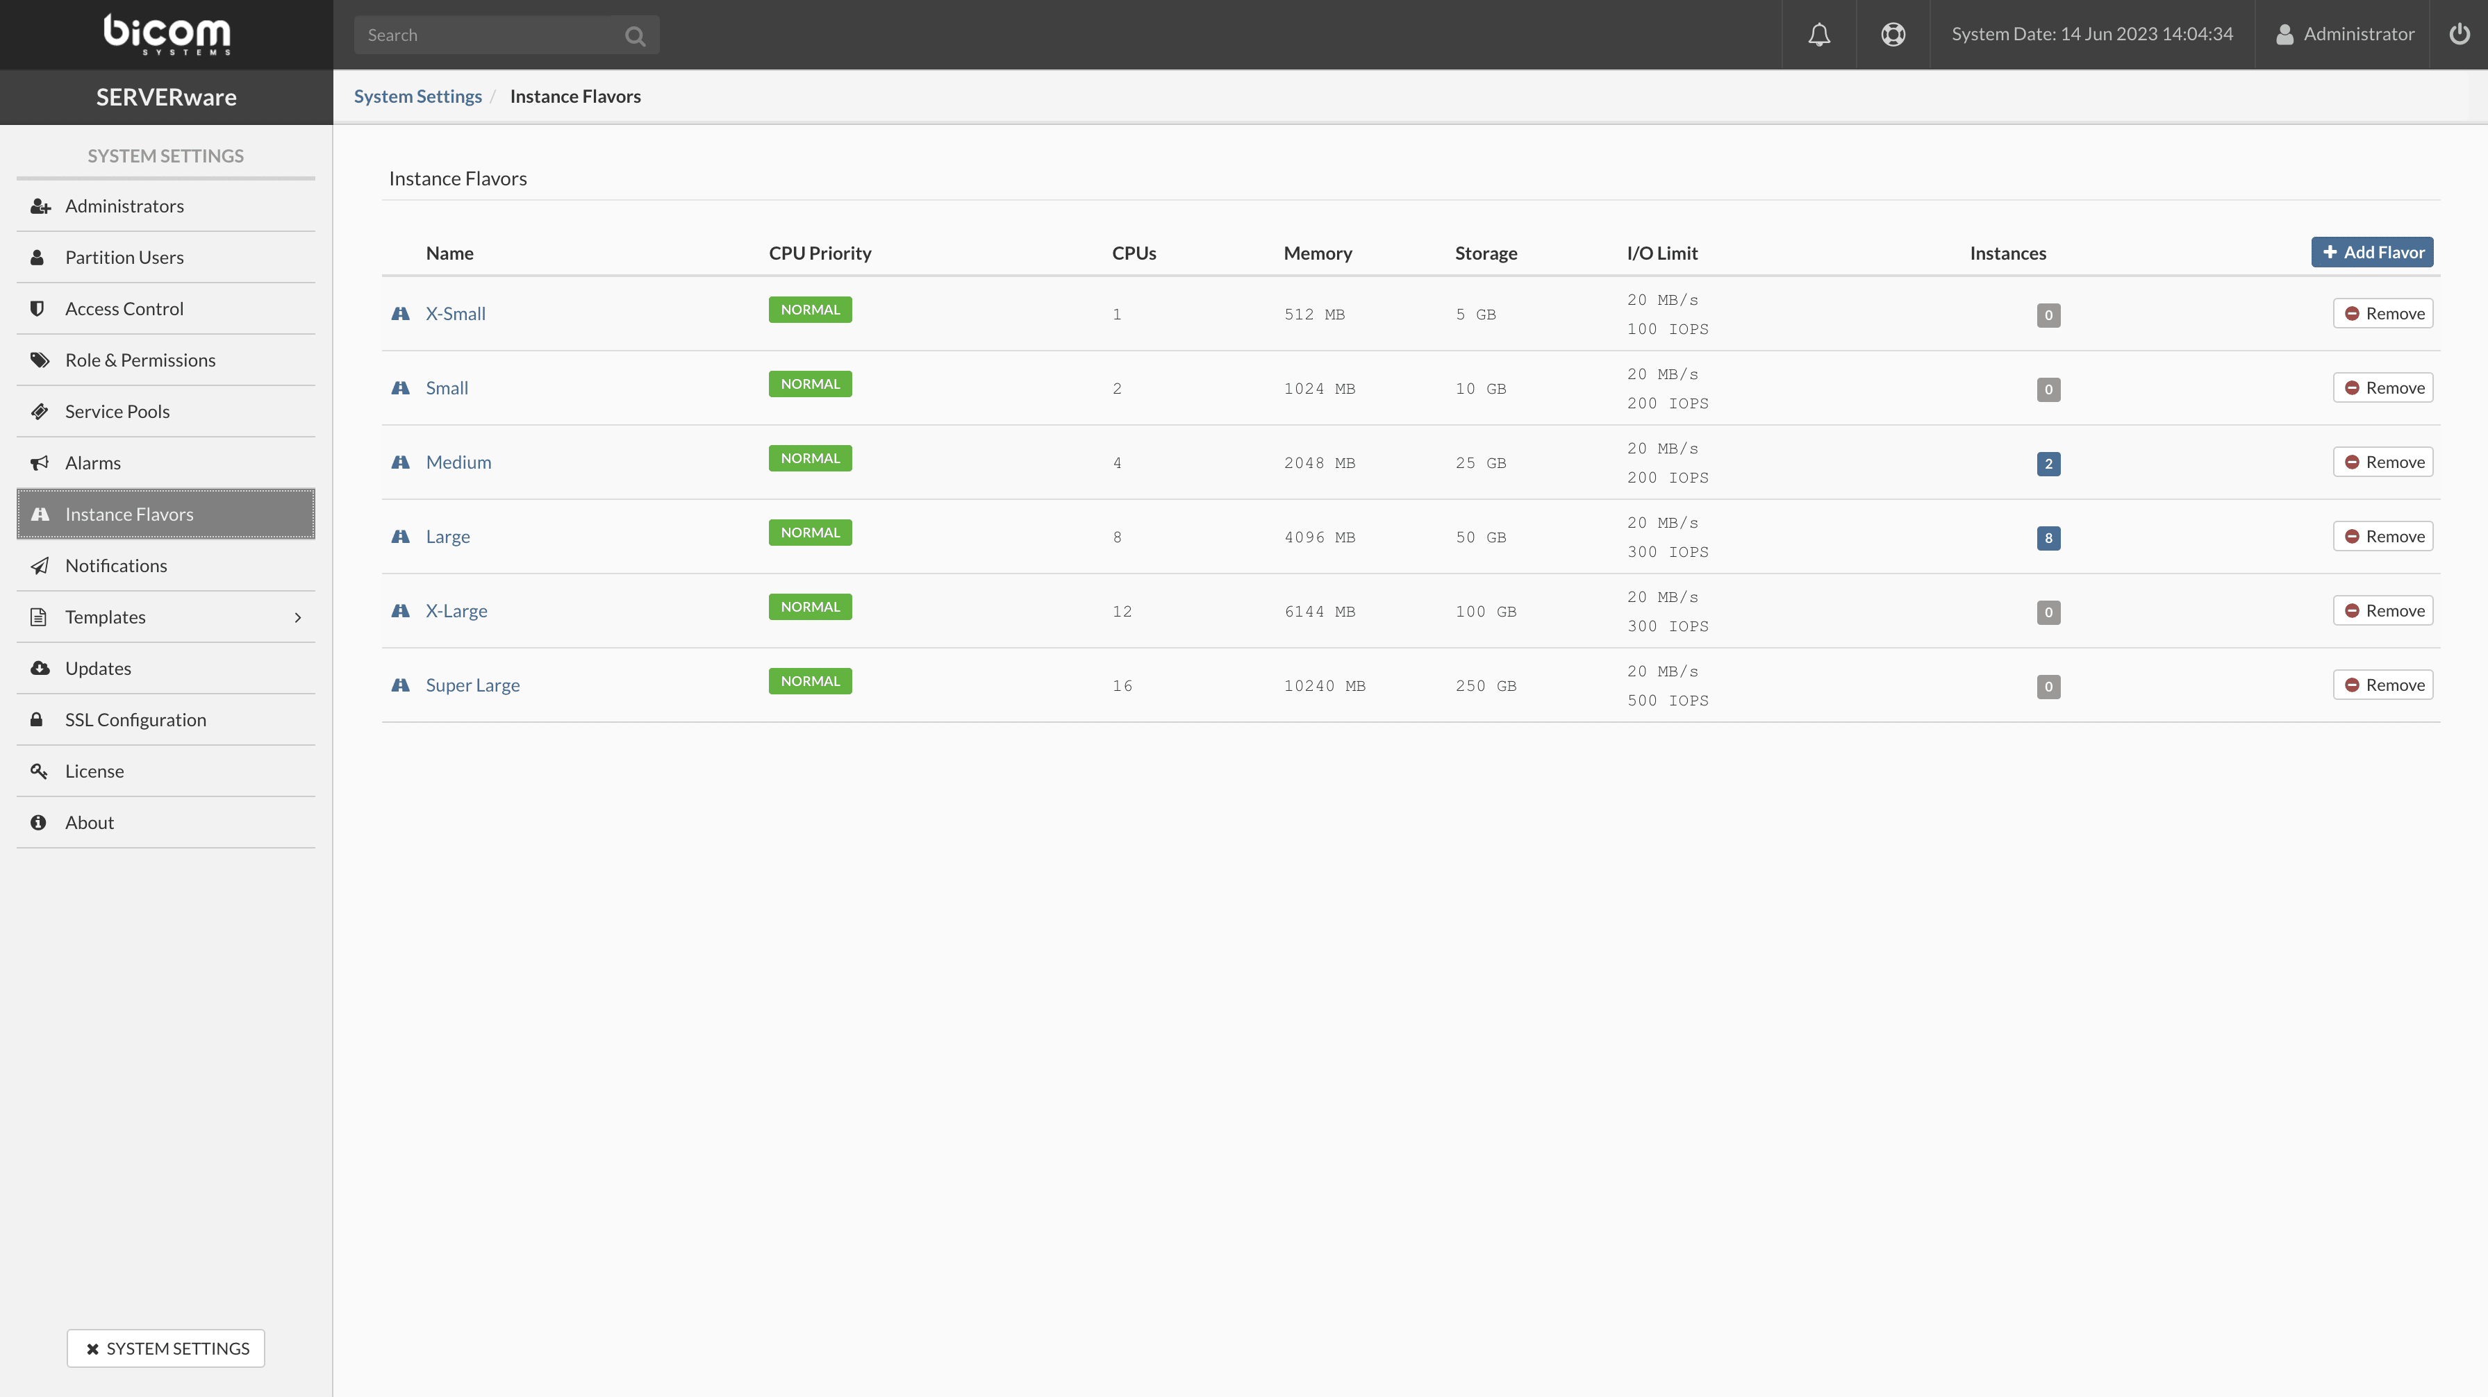Click the flavor icon beside Large

tap(400, 537)
